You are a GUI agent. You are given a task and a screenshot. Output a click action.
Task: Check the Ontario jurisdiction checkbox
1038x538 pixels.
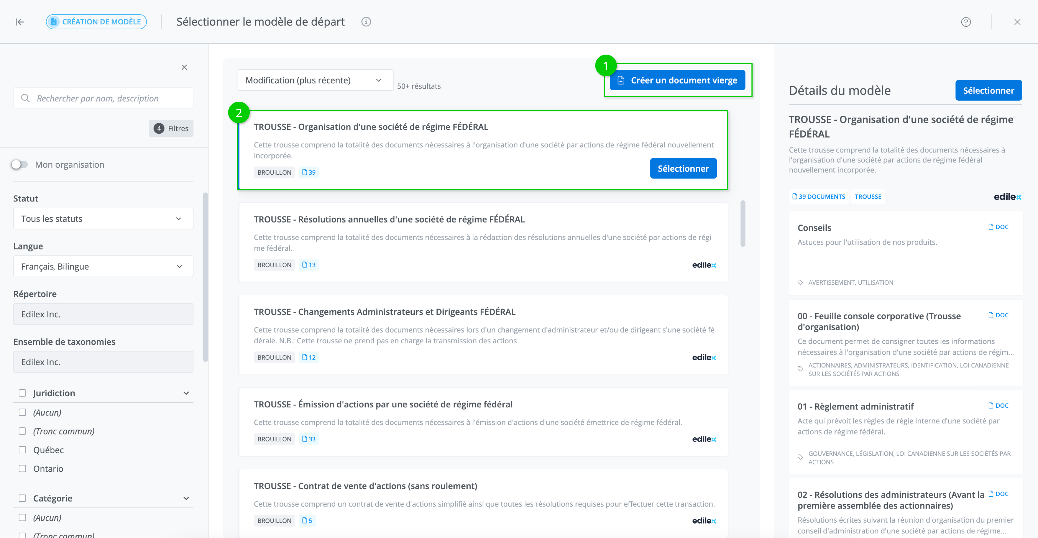22,468
